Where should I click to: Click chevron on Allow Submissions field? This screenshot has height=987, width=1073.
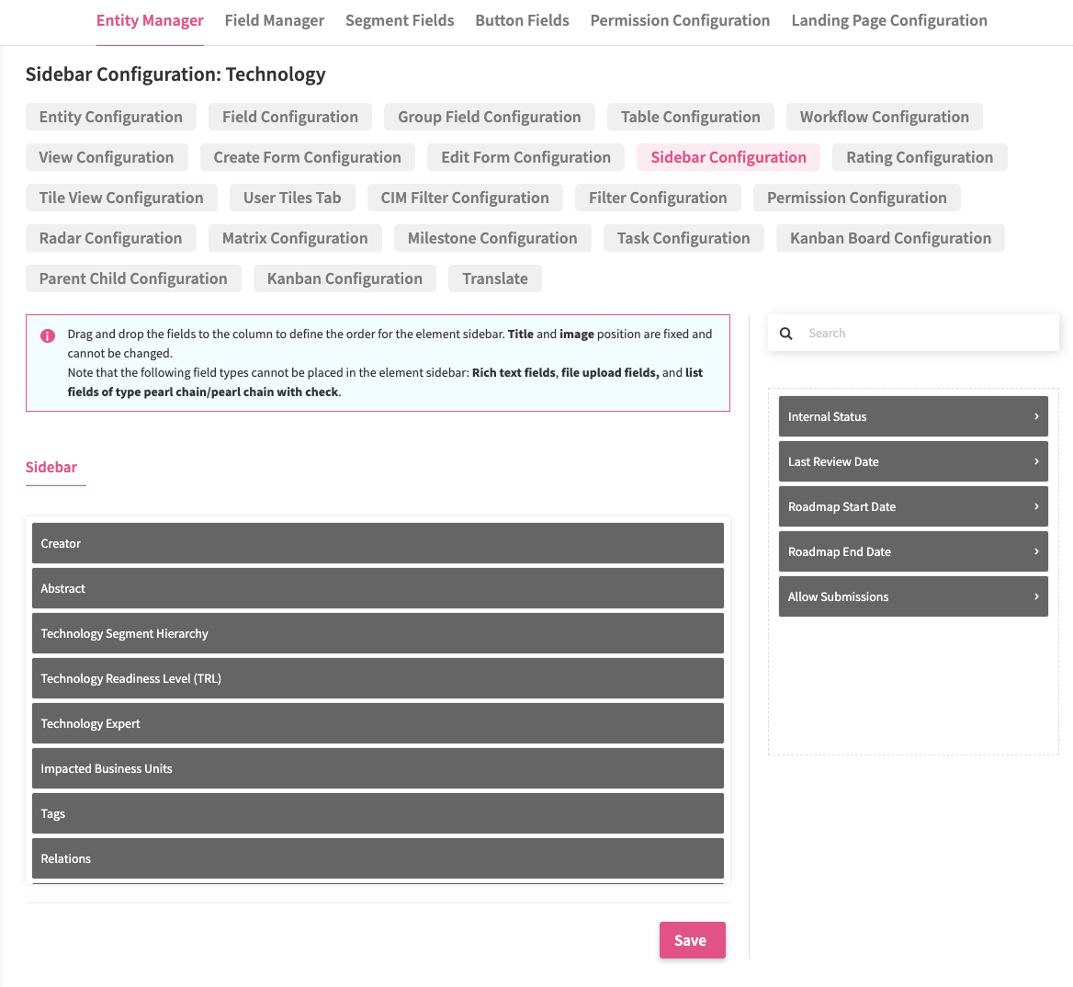pyautogui.click(x=1036, y=596)
